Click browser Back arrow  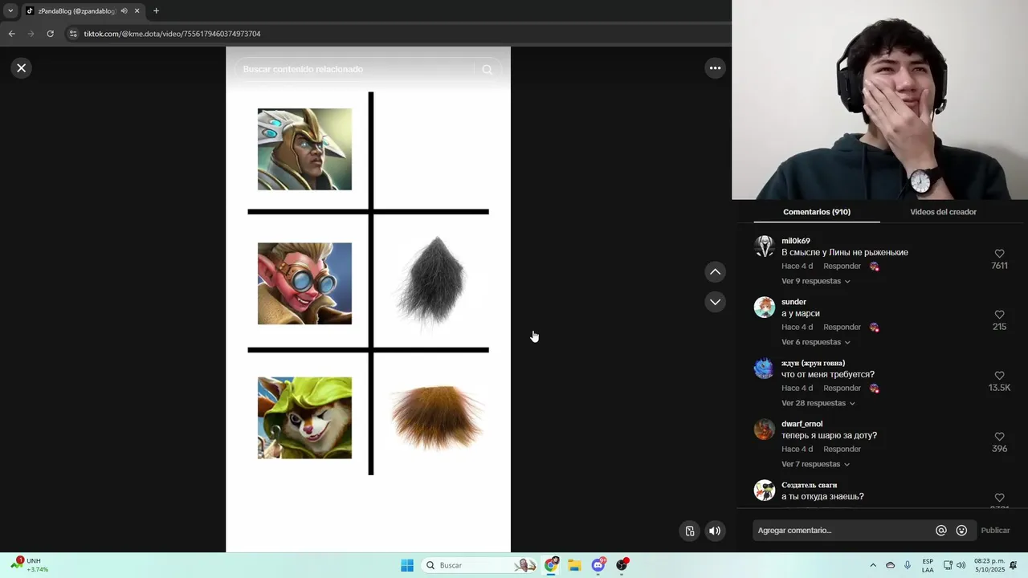pyautogui.click(x=11, y=34)
